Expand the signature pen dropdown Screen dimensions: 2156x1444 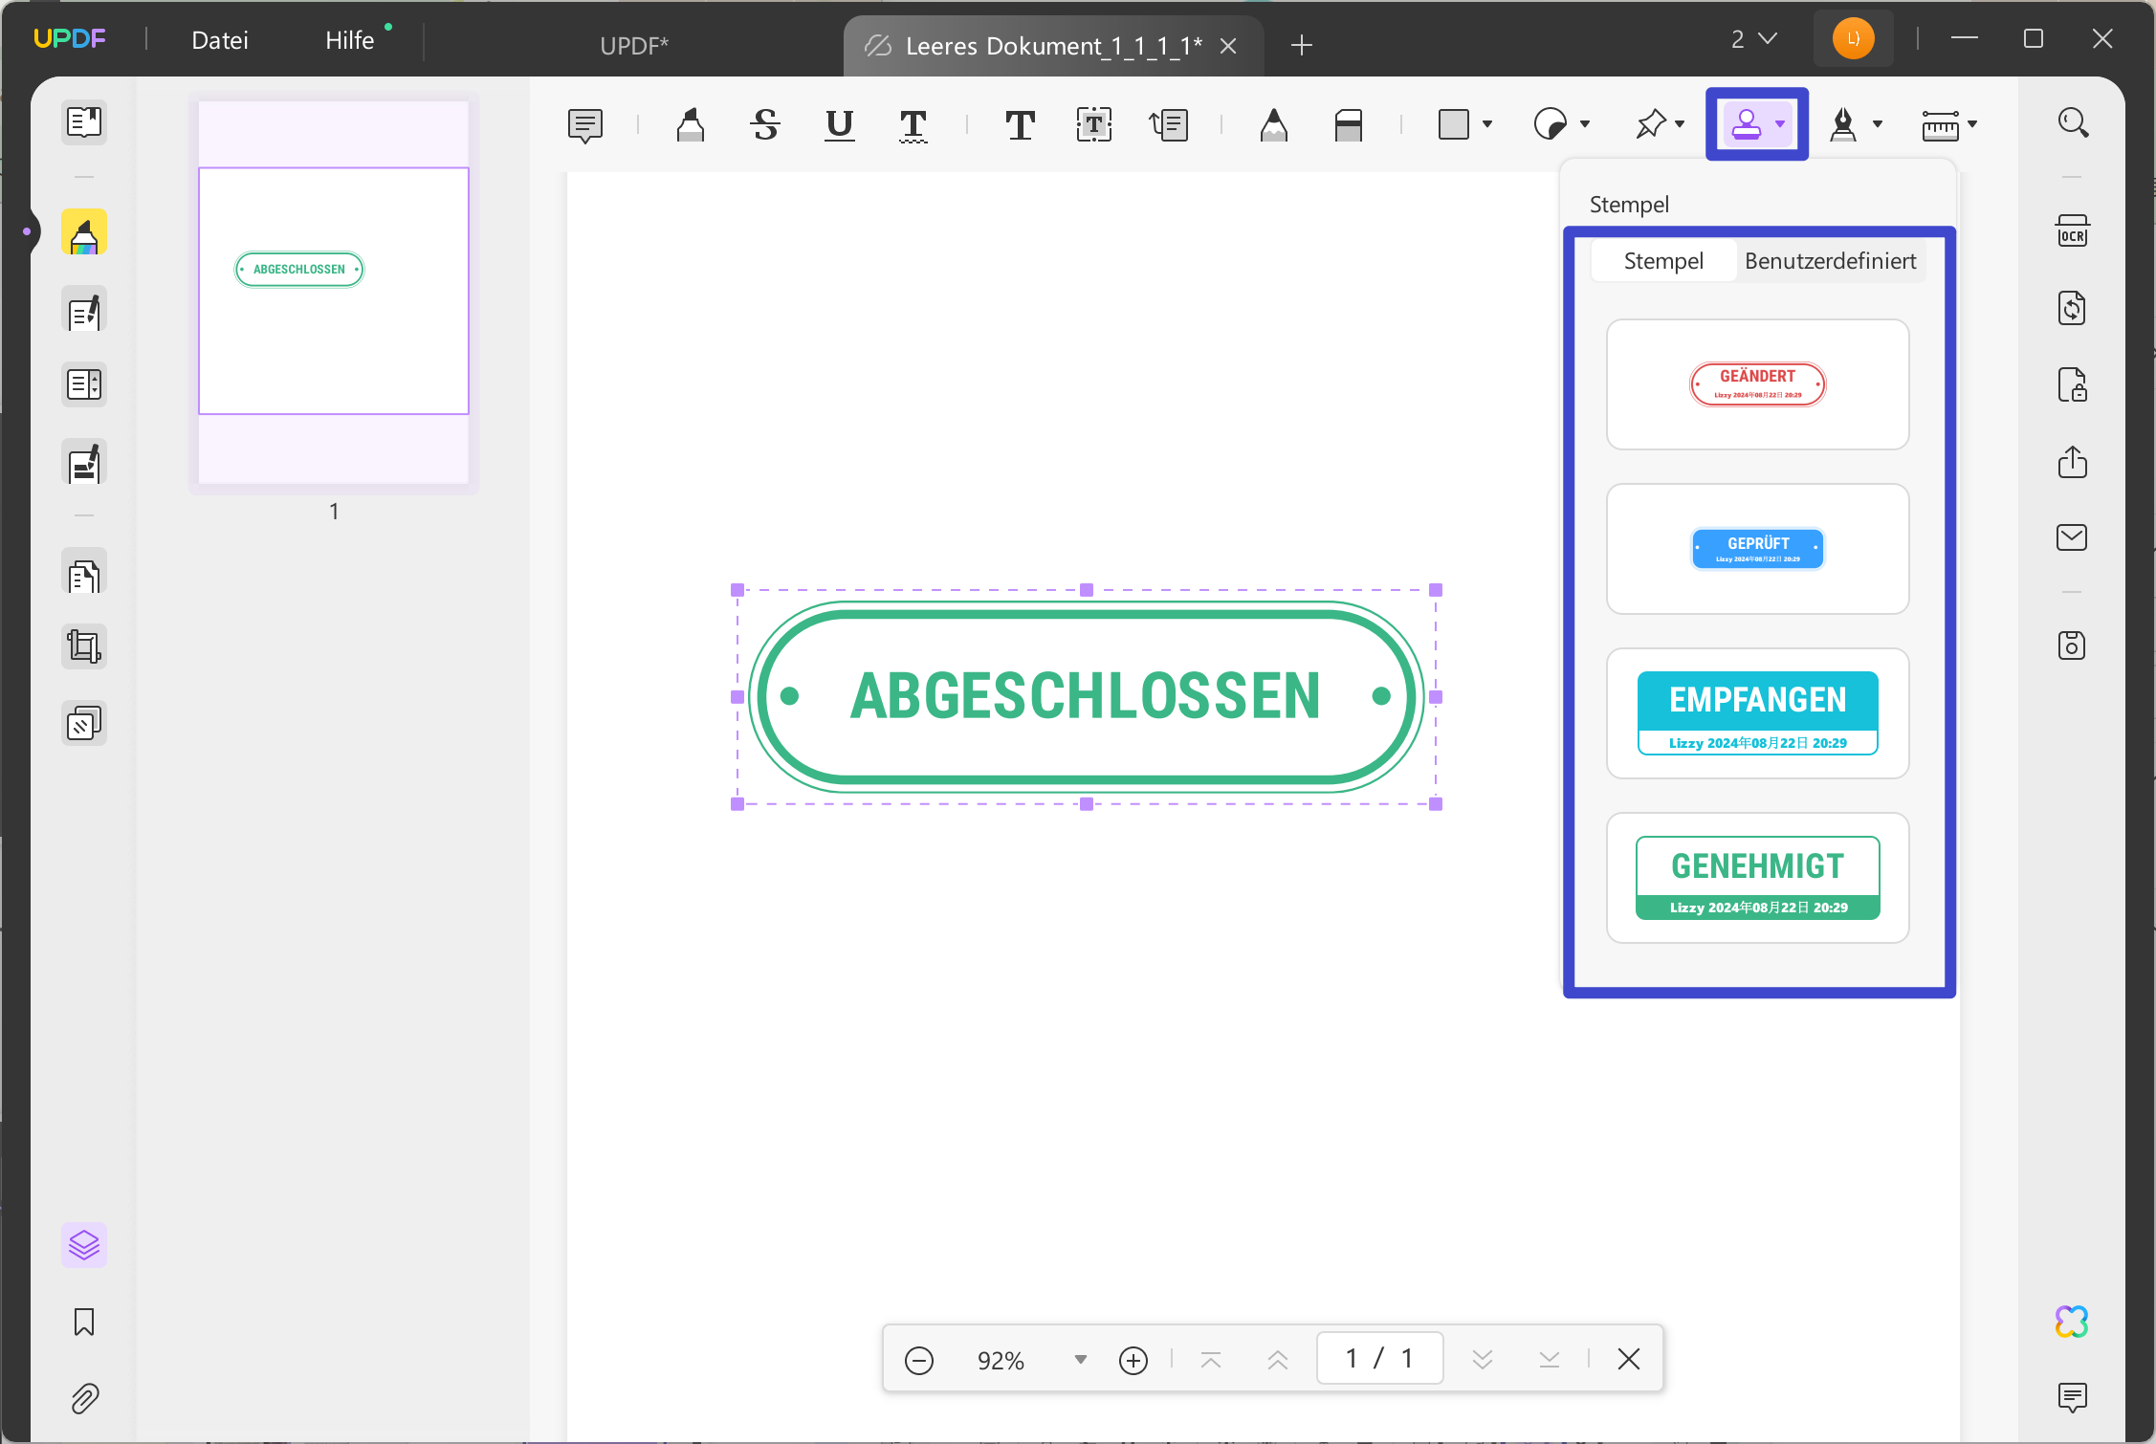click(1877, 125)
